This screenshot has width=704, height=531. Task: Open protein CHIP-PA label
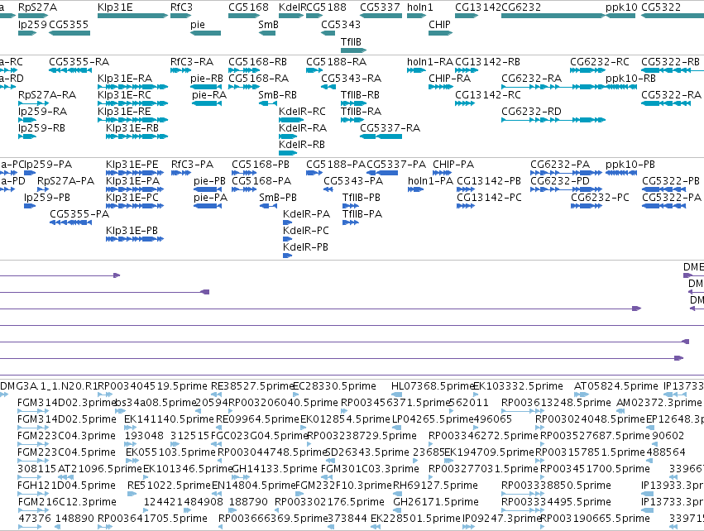click(453, 165)
